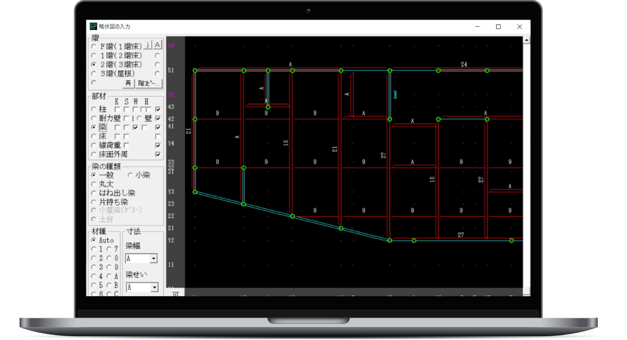Click the cyan marker symbol near Y5 row
Screen dimensions: 627x340
[395, 95]
